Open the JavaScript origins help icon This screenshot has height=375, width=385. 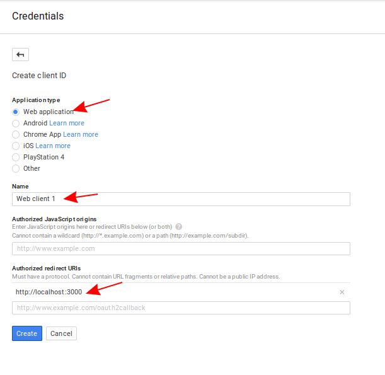click(x=179, y=227)
